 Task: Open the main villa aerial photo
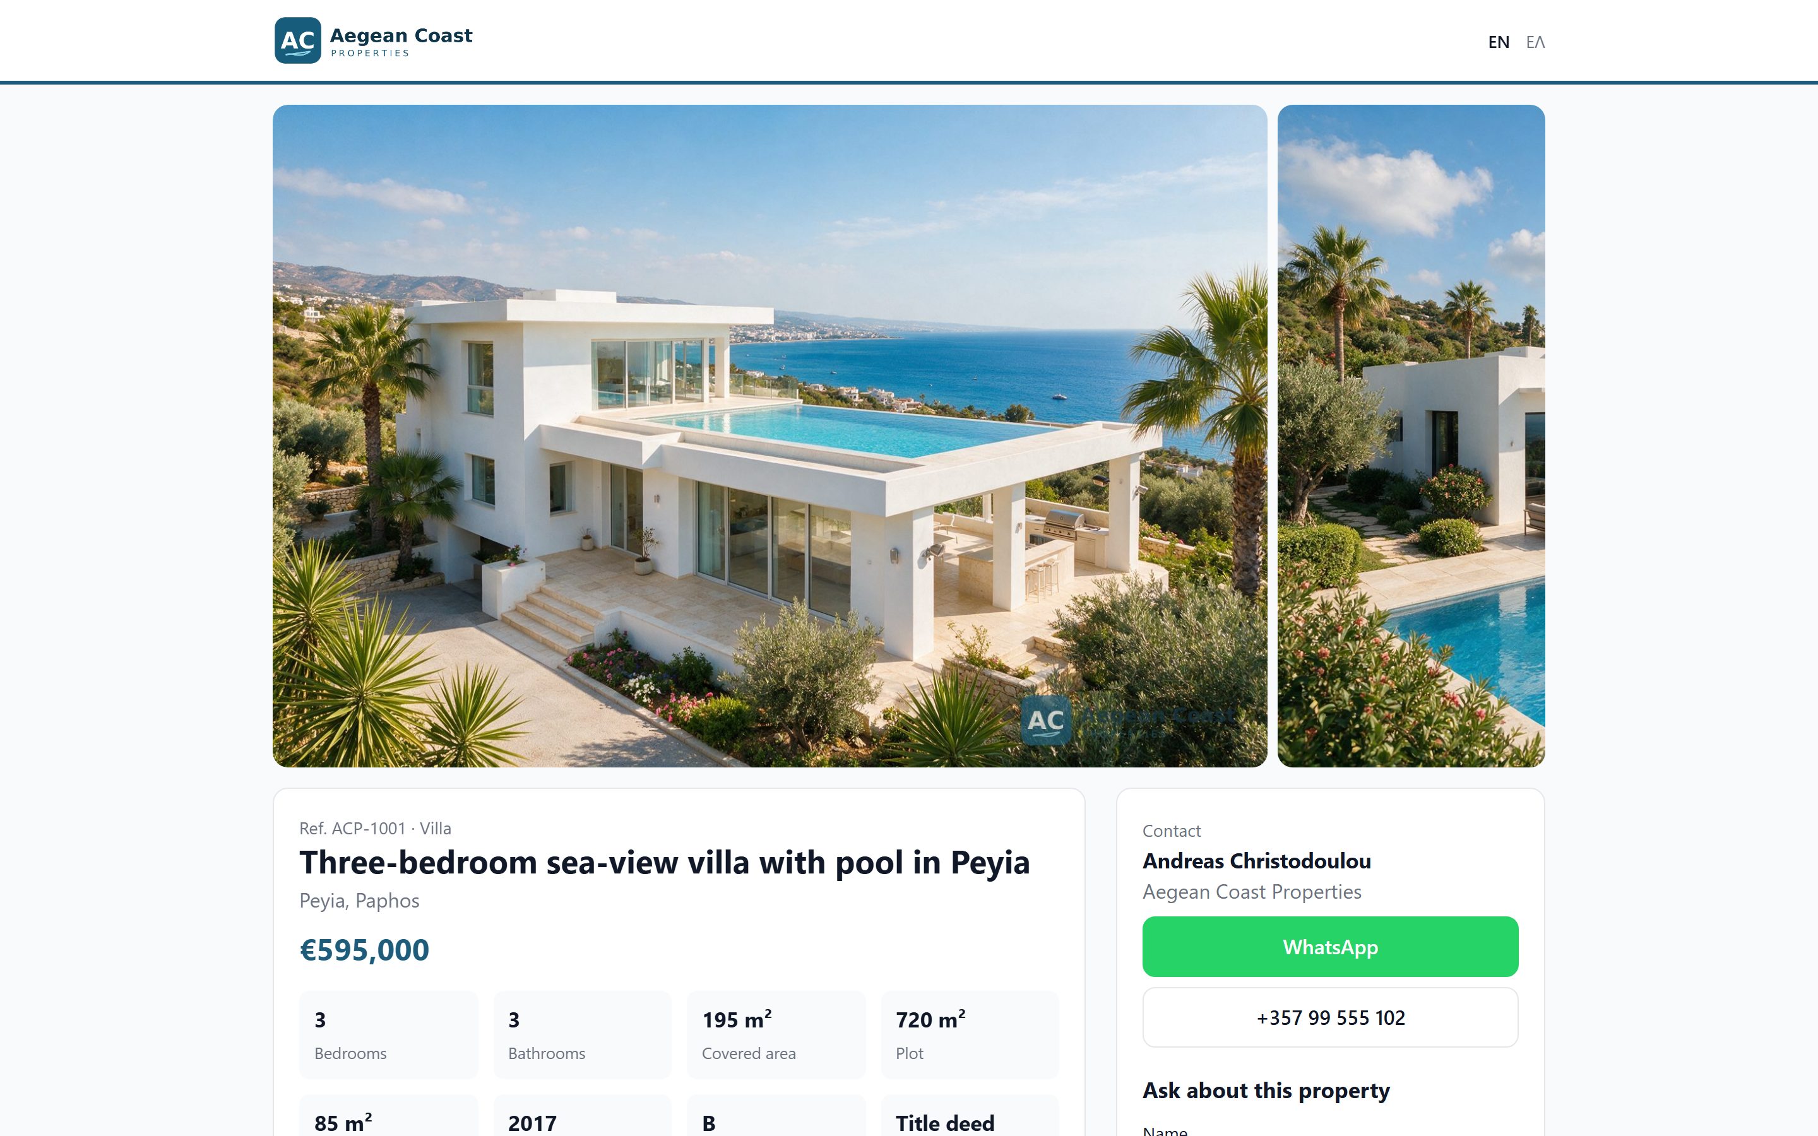769,435
